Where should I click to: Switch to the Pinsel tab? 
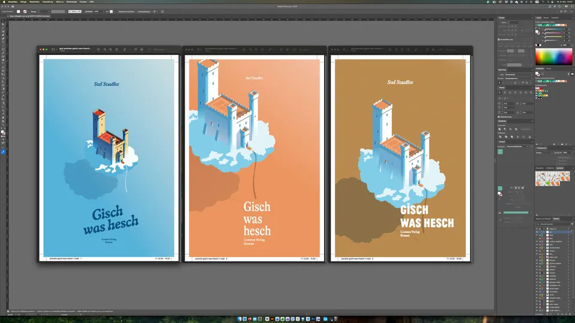click(x=549, y=68)
